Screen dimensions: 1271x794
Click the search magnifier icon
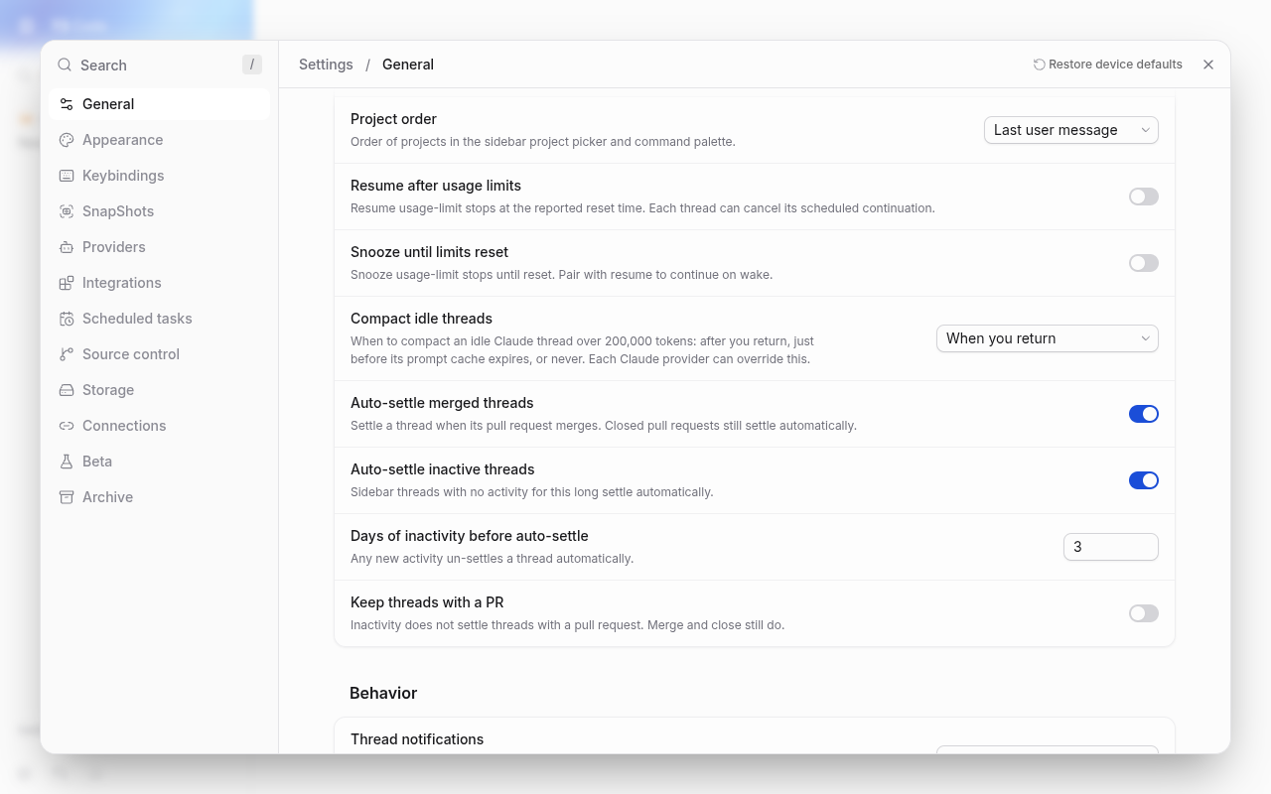pyautogui.click(x=65, y=66)
